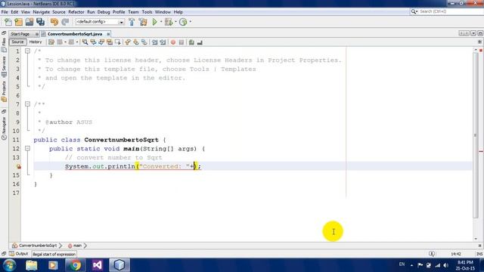Screen dimensions: 484x272
Task: Click the Comment lines icon
Action: coord(191,42)
